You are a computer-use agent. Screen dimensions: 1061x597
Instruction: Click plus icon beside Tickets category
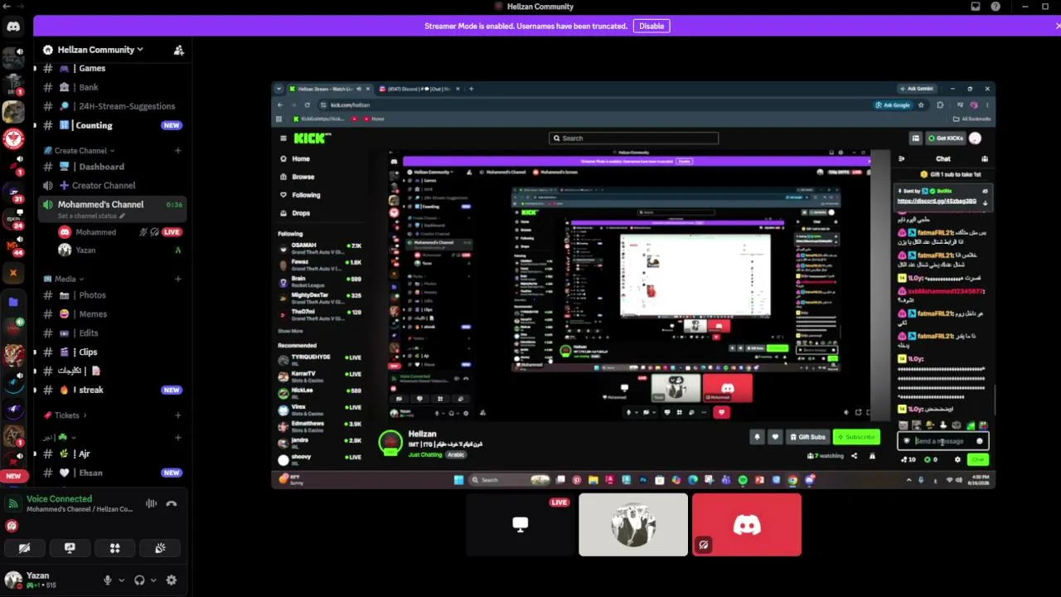tap(178, 415)
